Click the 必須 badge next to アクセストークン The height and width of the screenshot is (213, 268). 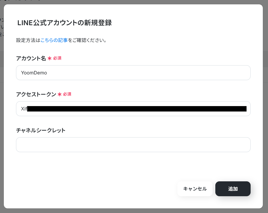tap(67, 94)
